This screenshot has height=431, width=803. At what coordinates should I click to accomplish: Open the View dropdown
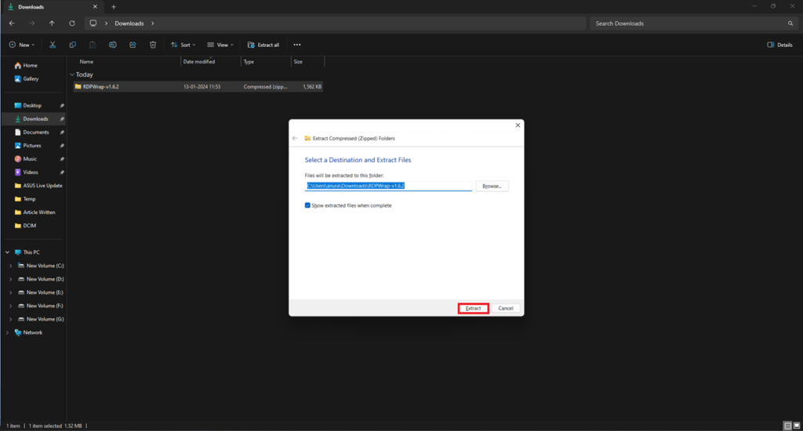click(220, 45)
